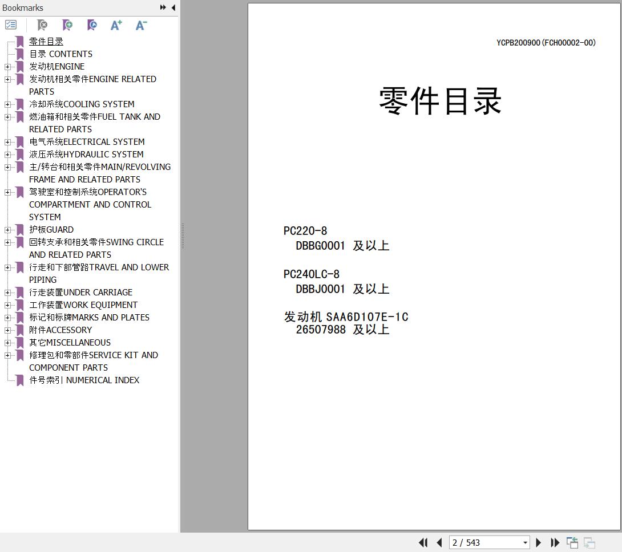Expand the bookmarks panel with double arrow icon
The image size is (622, 552).
pos(163,7)
